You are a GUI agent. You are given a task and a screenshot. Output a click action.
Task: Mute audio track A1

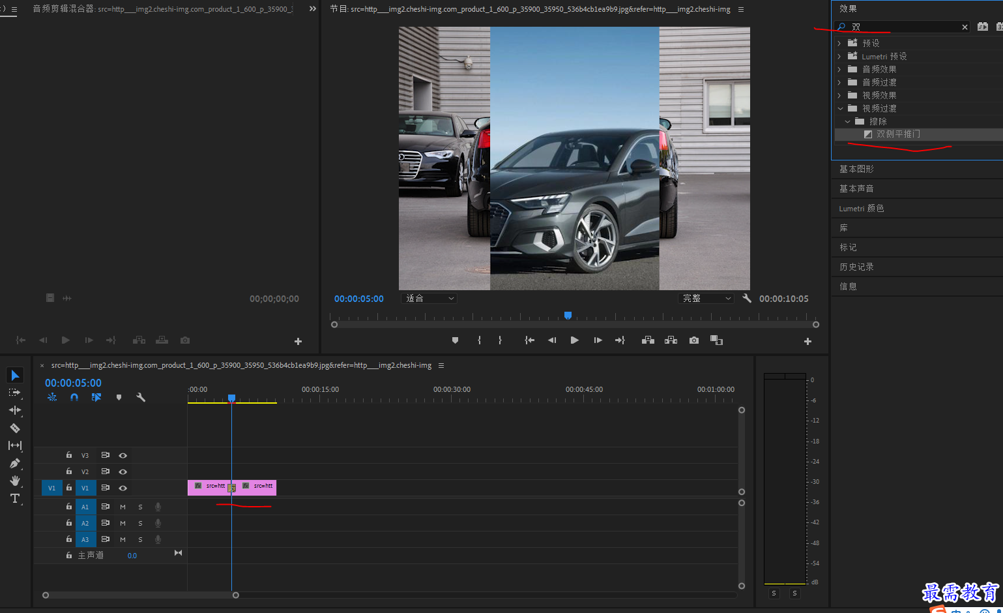click(123, 507)
